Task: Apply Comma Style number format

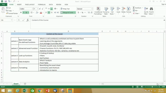Action: [85, 12]
